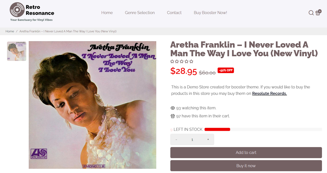Go to the Contact page
The width and height of the screenshot is (327, 173).
click(174, 13)
